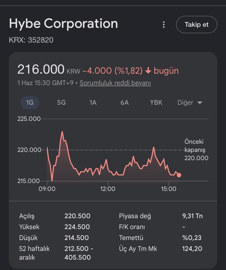Screen dimensions: 226x270
Task: Click the current price dot on chart
Action: [179, 175]
